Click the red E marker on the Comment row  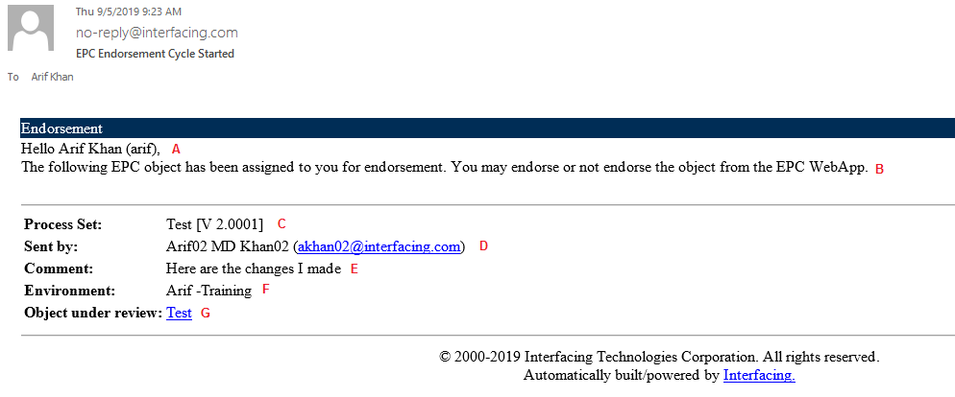click(x=354, y=269)
